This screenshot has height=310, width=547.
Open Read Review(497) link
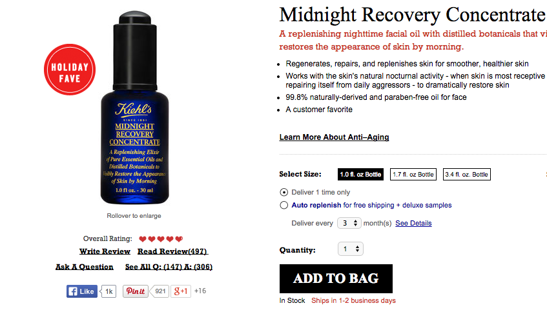(x=172, y=251)
